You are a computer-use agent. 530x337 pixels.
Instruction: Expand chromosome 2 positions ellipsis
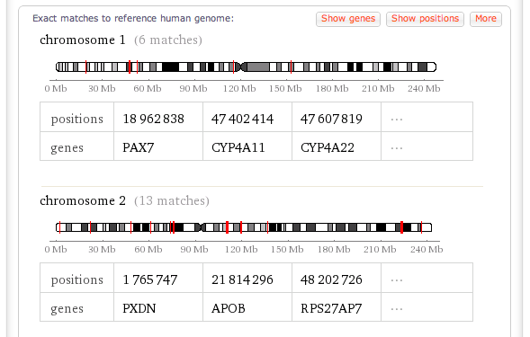pos(427,278)
